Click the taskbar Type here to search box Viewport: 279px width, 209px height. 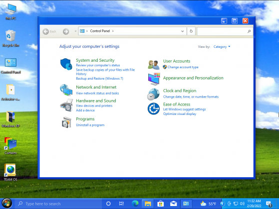(58, 204)
